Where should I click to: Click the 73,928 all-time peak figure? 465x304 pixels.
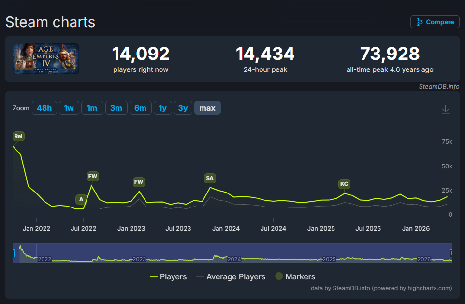(x=390, y=54)
